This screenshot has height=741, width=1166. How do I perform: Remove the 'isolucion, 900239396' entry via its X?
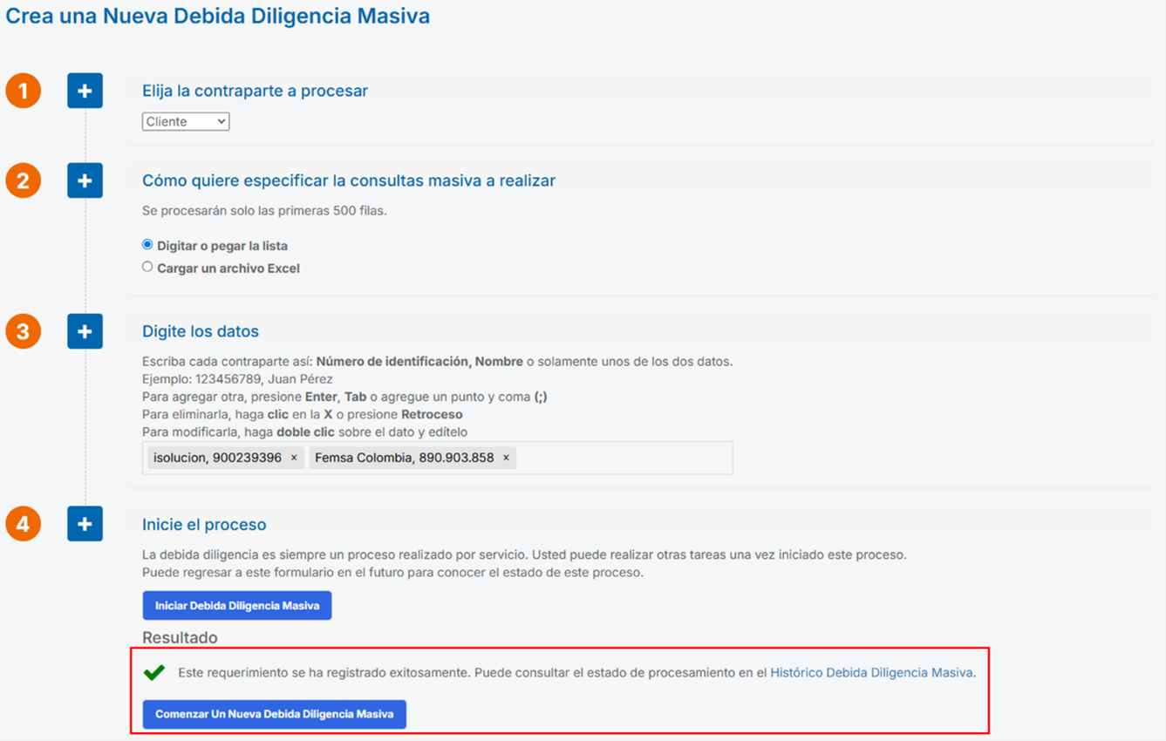coord(294,457)
